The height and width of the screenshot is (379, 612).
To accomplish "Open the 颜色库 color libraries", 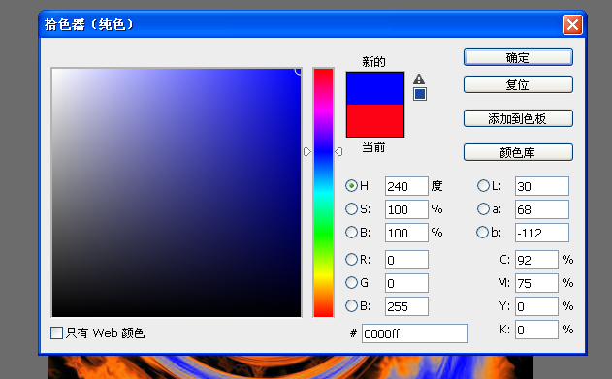I will click(518, 152).
